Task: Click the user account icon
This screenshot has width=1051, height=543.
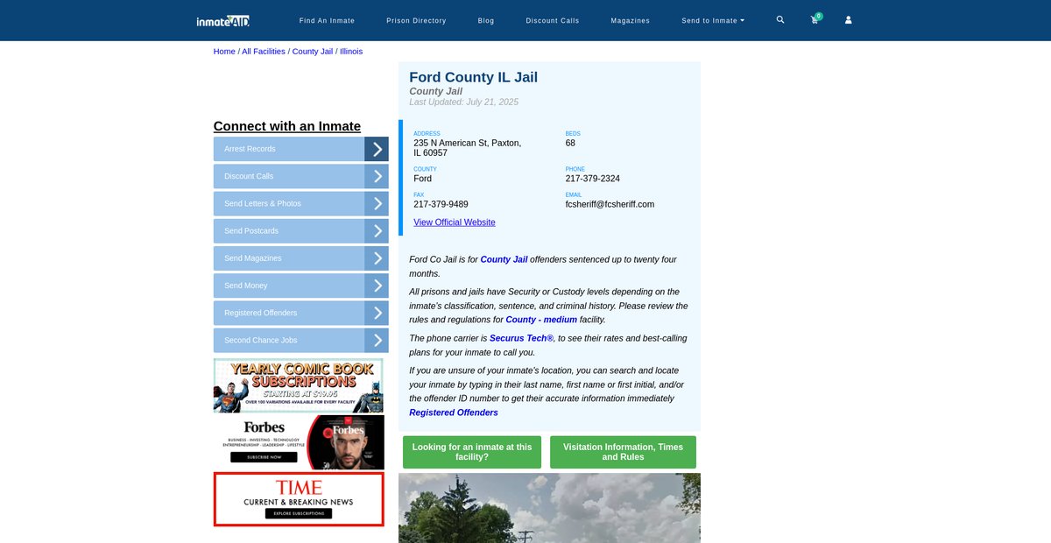Action: pos(848,20)
